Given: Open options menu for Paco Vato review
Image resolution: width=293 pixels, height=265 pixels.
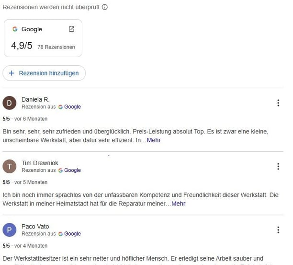Looking at the screenshot, I should [278, 229].
